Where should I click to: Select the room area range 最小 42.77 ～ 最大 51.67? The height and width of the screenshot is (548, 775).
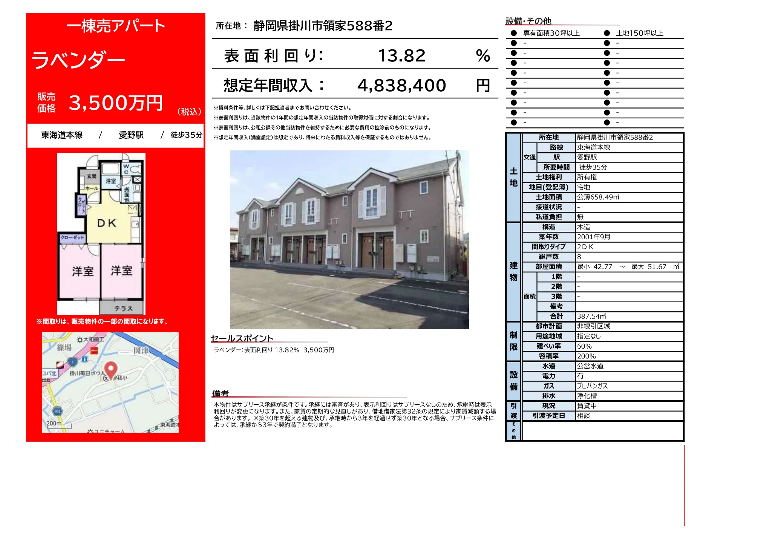point(629,267)
